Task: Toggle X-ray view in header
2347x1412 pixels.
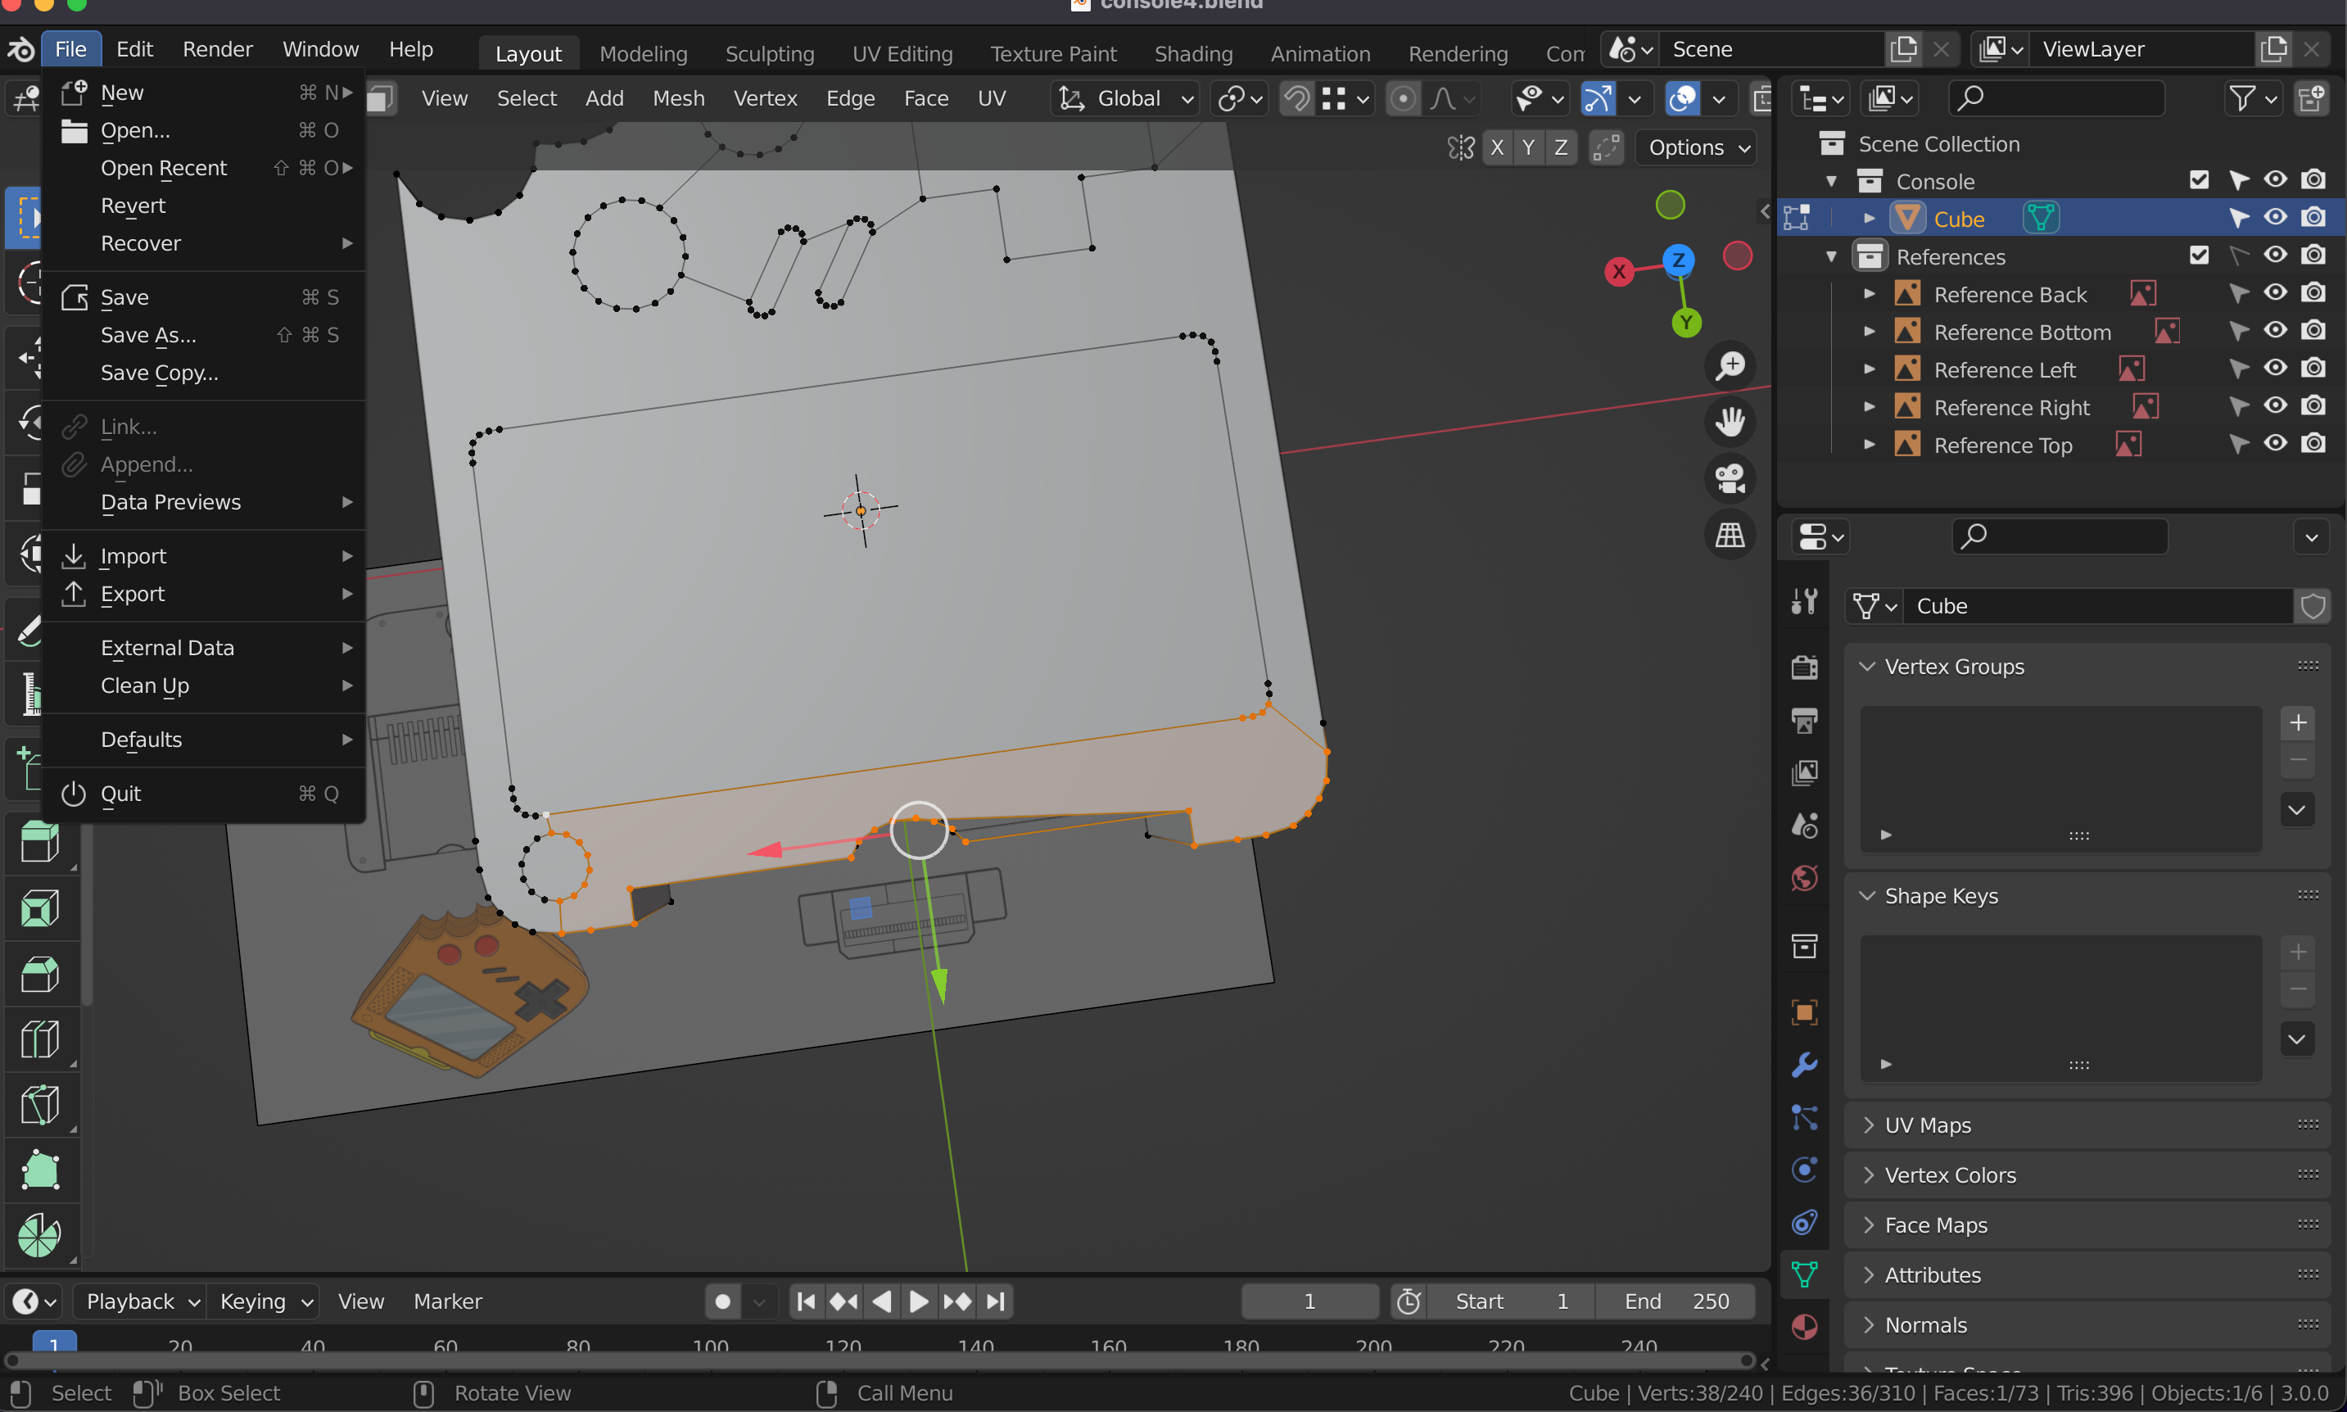Action: coord(1763,98)
